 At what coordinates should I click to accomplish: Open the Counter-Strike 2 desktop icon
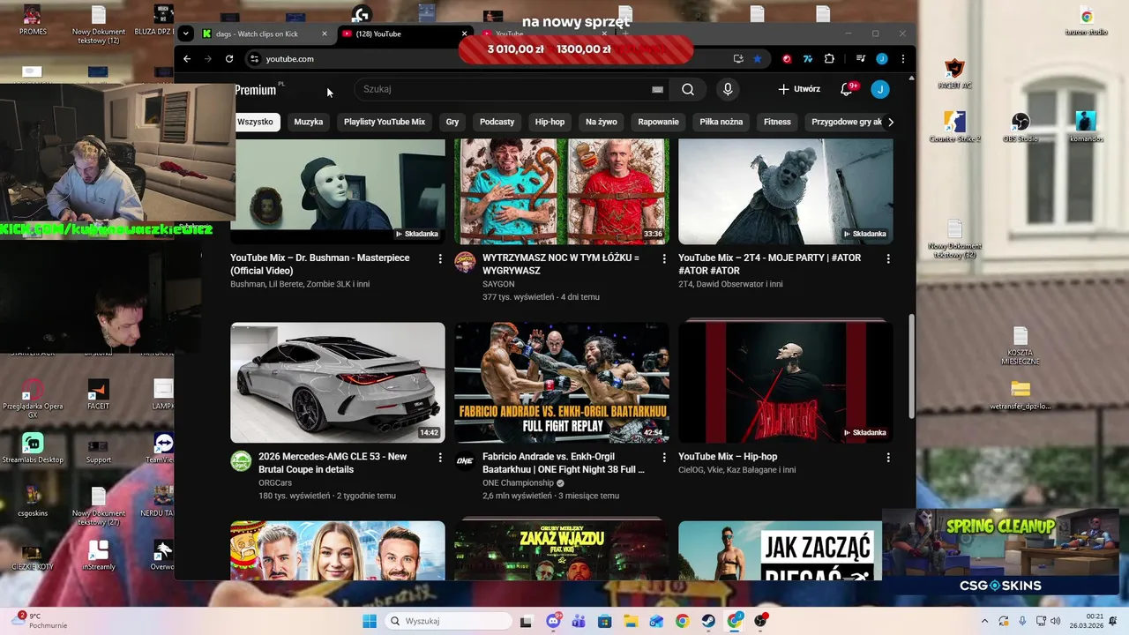tap(954, 126)
